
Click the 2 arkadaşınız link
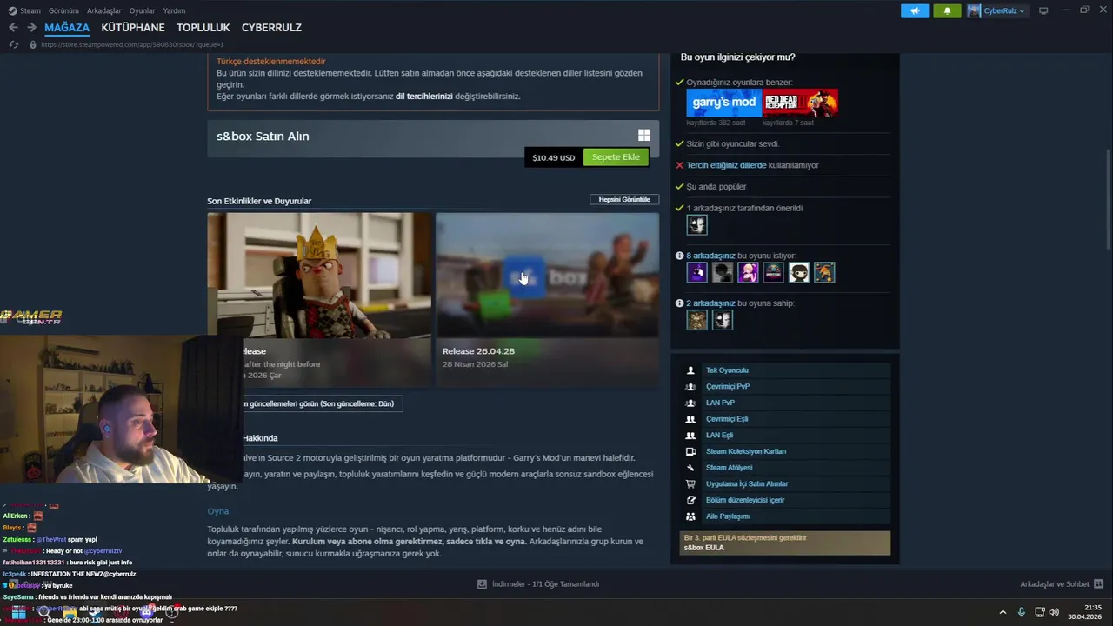coord(710,303)
